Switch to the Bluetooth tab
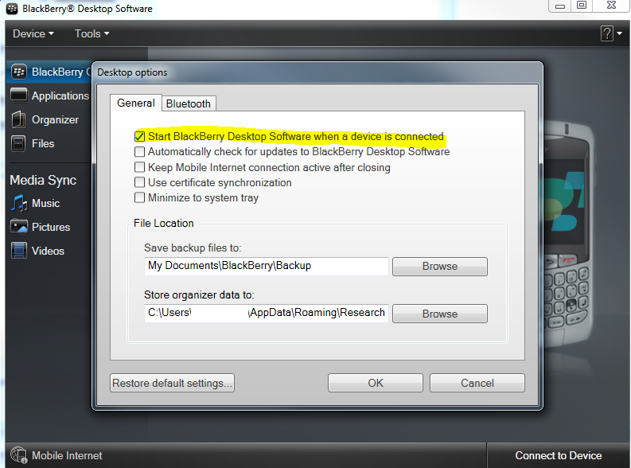The image size is (631, 468). point(189,103)
